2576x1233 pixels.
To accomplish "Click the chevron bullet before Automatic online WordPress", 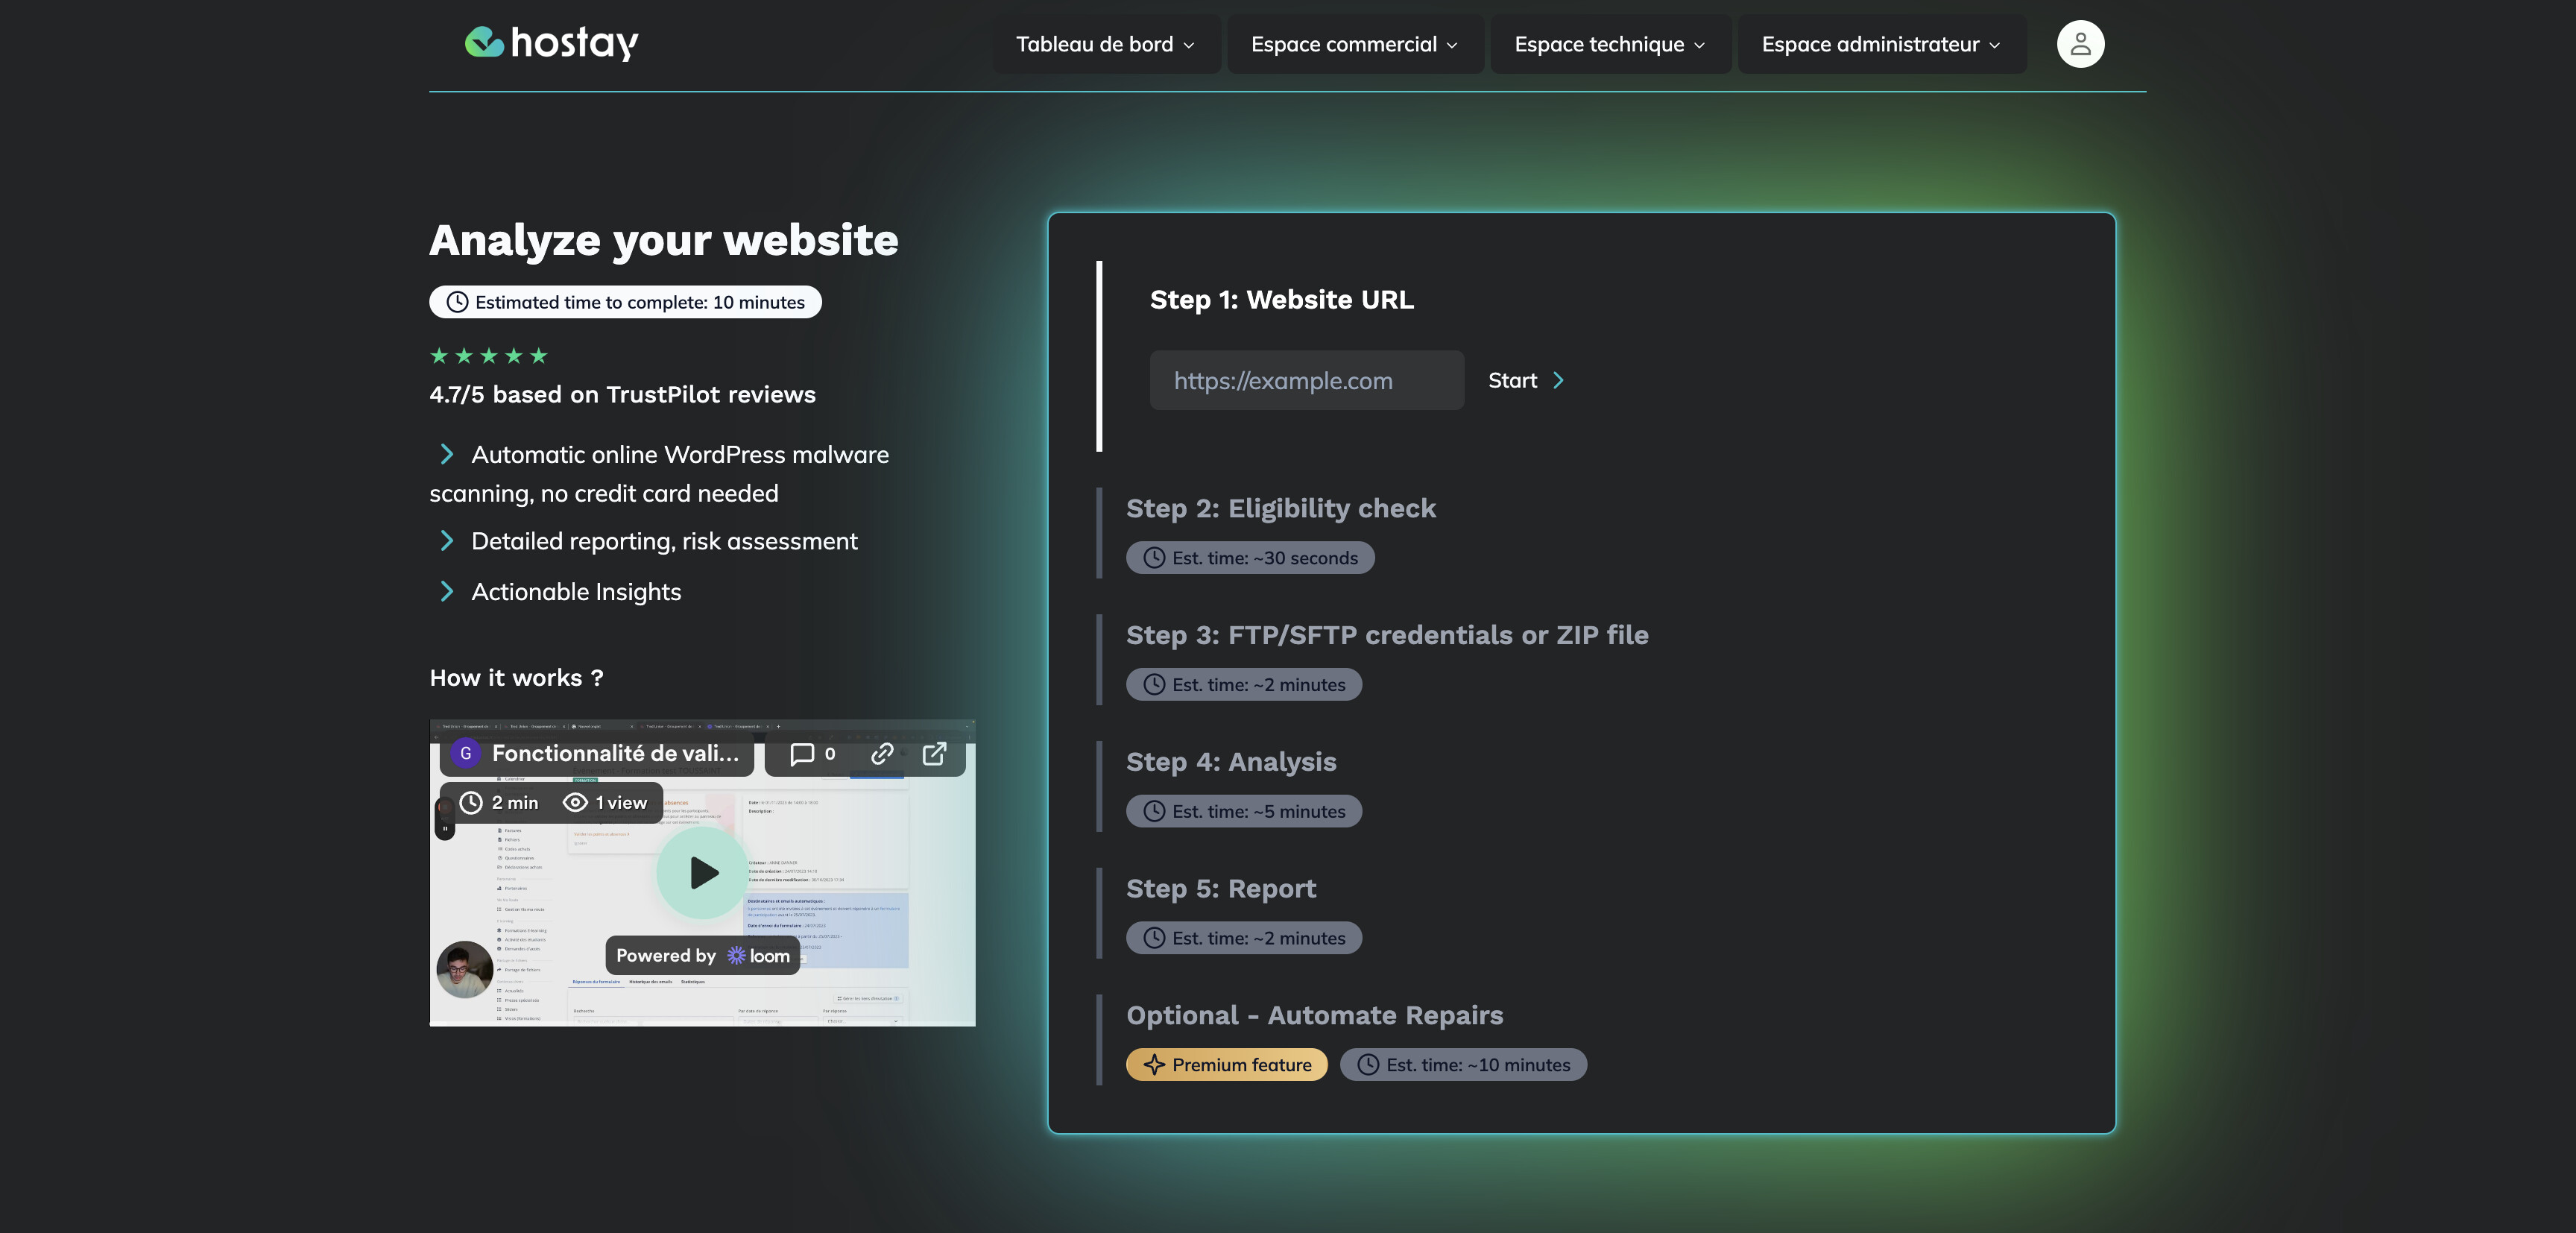I will [447, 455].
